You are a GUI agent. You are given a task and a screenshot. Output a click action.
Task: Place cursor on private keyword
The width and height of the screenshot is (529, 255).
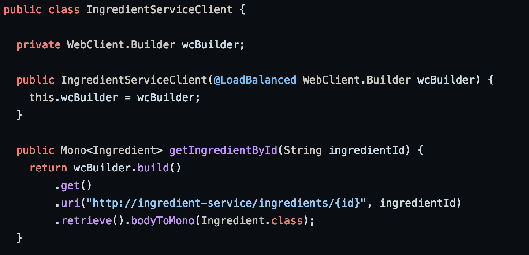(x=39, y=45)
